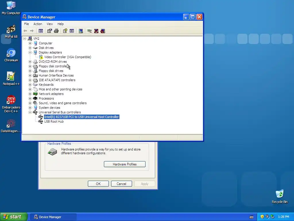This screenshot has width=294, height=221.
Task: Expand the Computer category
Action: click(x=30, y=43)
